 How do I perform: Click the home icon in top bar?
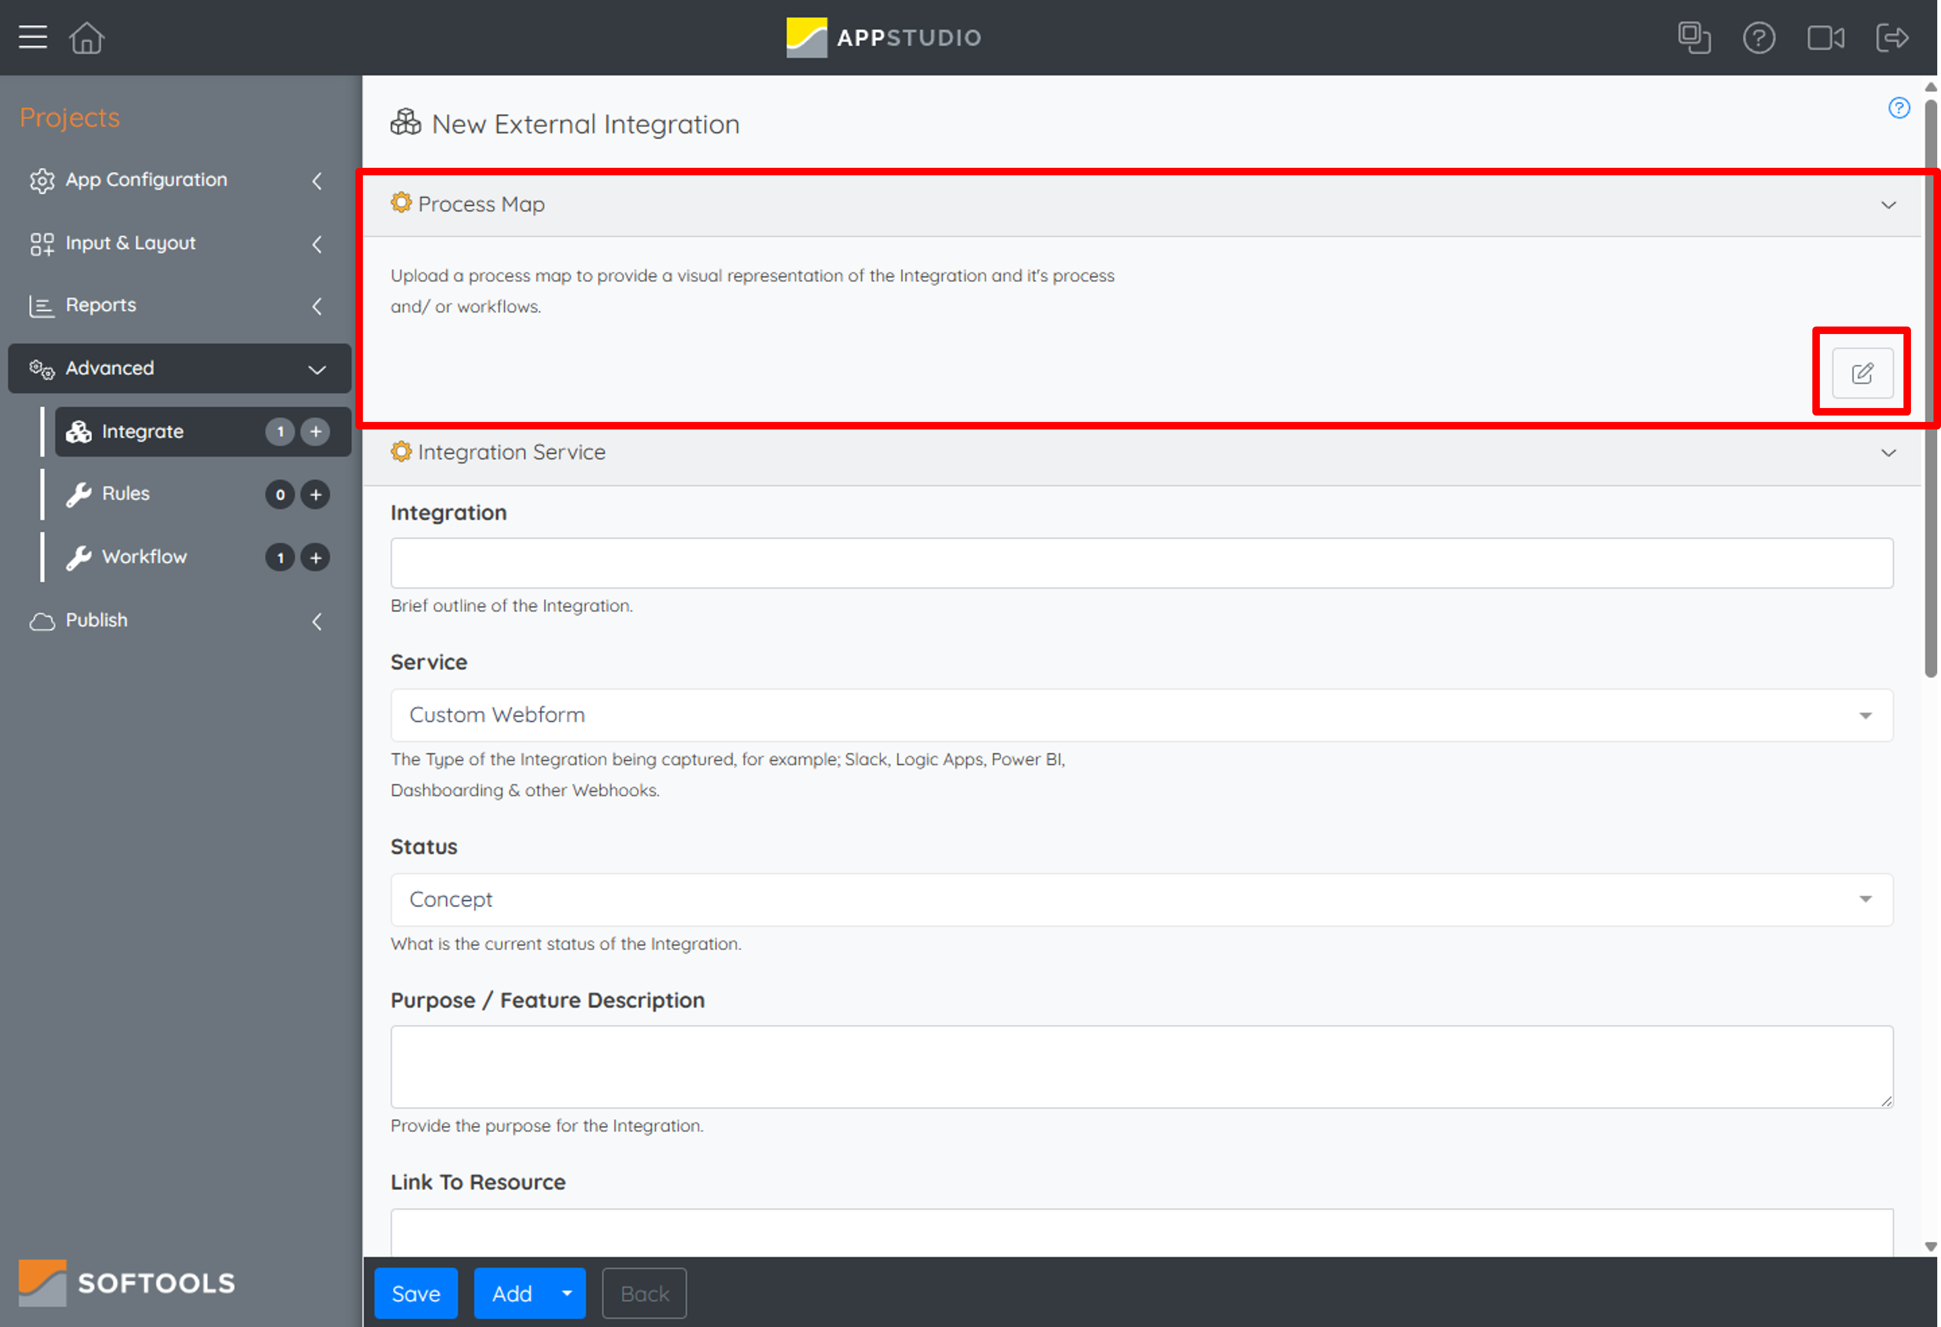pyautogui.click(x=86, y=37)
